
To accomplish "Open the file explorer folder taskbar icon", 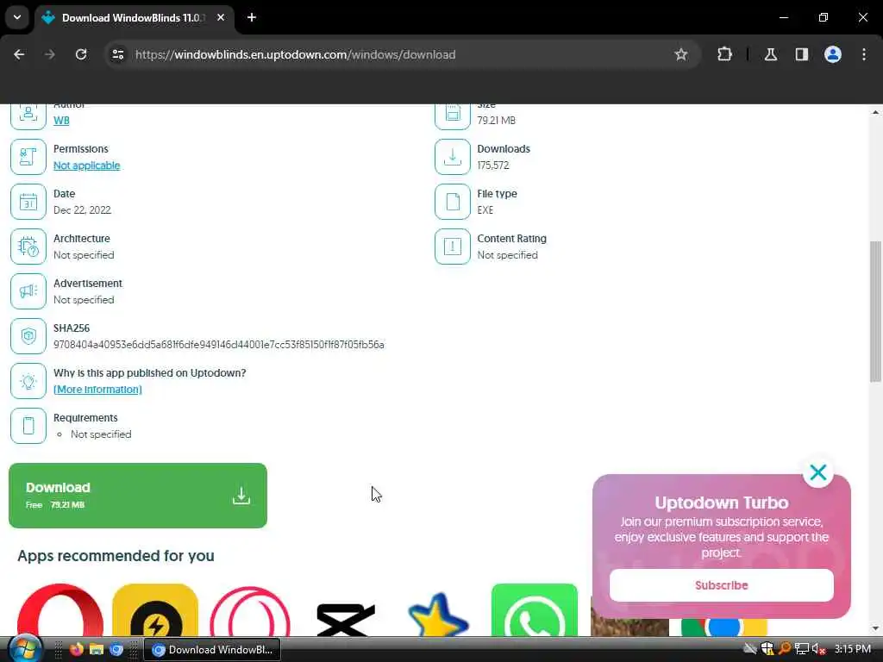I will tap(97, 649).
